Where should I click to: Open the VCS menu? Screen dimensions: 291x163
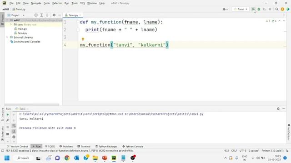82,3
